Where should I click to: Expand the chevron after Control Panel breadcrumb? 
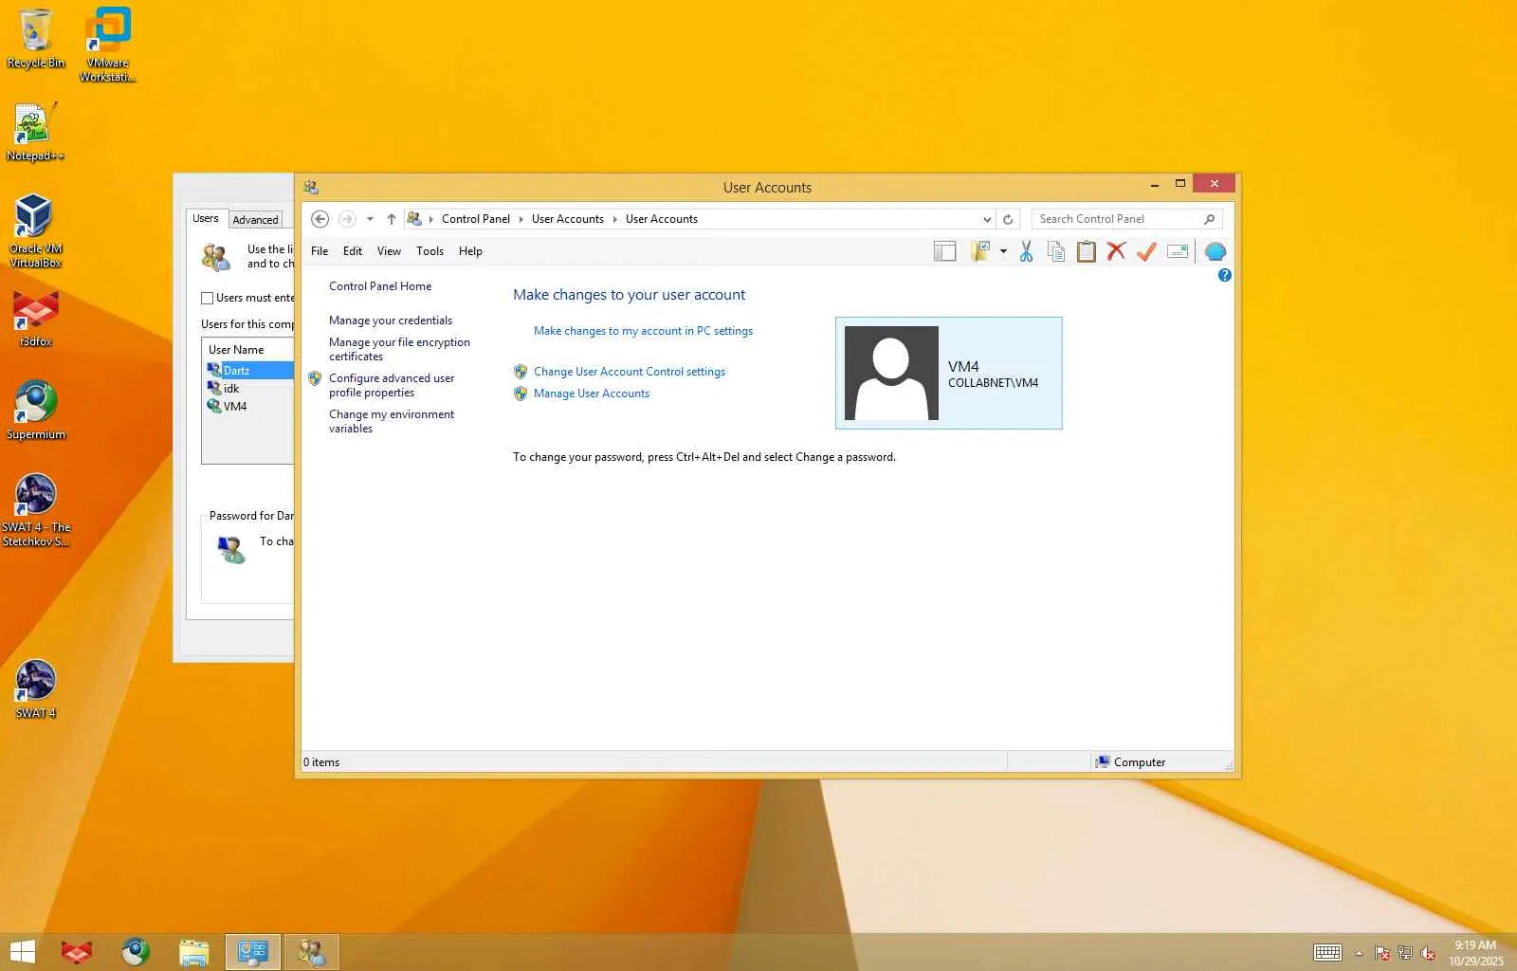coord(521,219)
